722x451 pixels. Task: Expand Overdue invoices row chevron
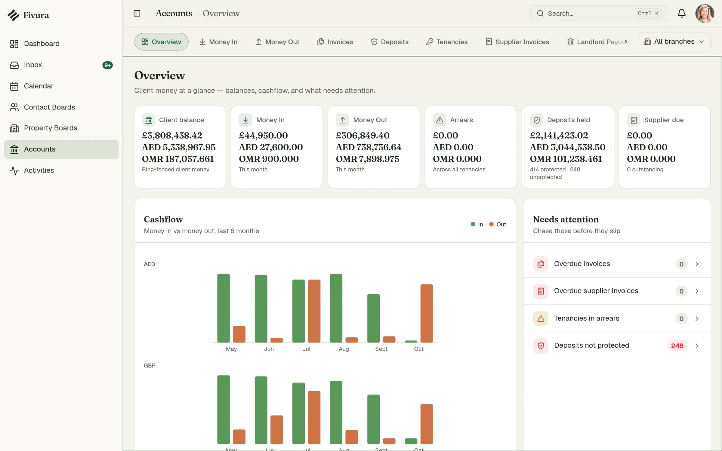point(697,264)
